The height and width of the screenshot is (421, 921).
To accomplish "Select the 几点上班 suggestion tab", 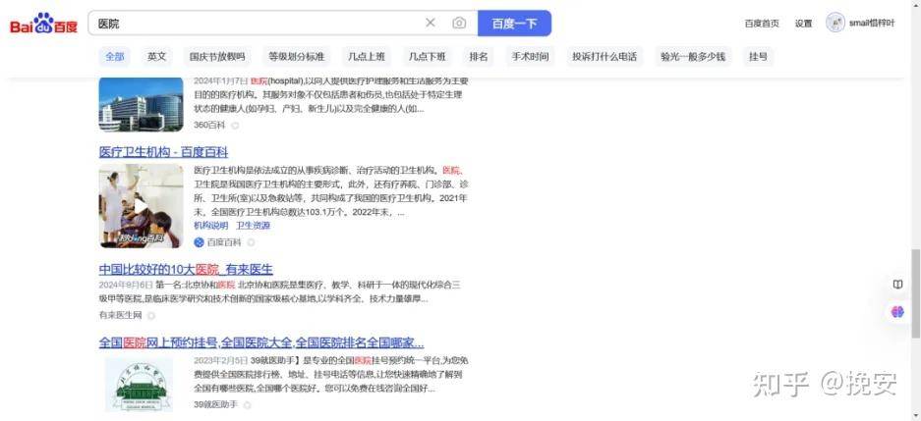I will (x=366, y=57).
